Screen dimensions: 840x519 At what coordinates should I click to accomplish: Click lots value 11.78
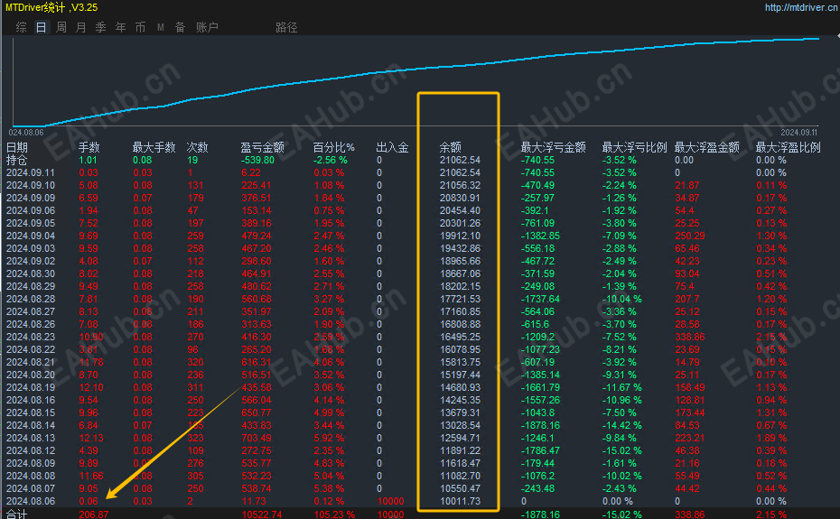tap(91, 362)
